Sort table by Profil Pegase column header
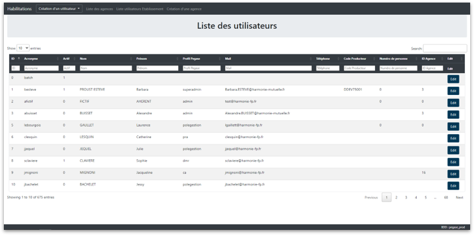The image size is (474, 235). pyautogui.click(x=202, y=59)
